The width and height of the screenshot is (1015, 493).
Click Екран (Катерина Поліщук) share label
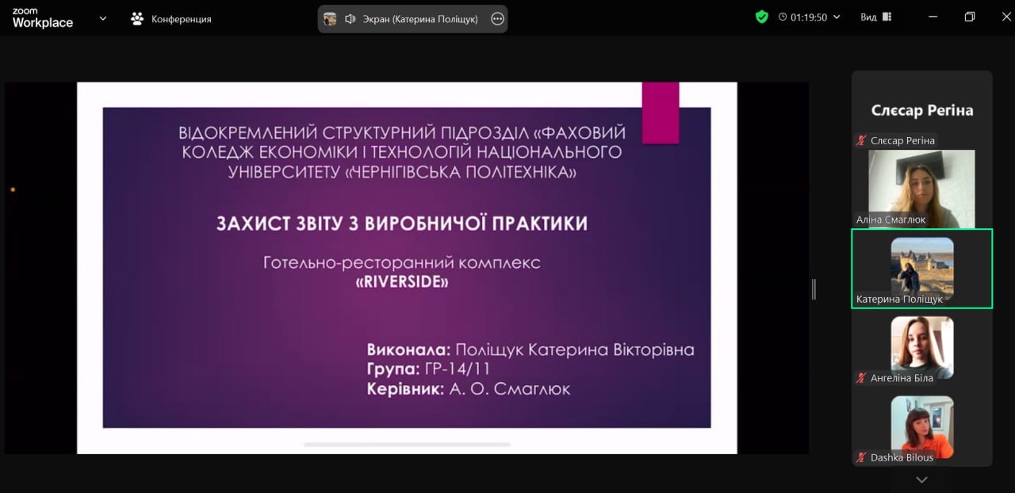[x=420, y=19]
